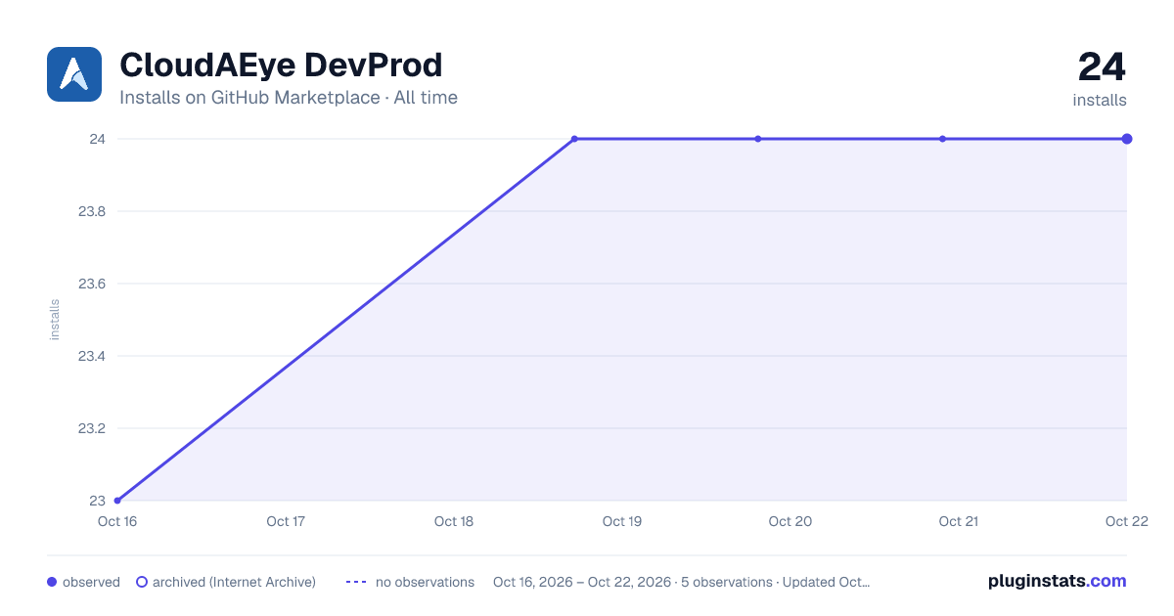The image size is (1174, 616).
Task: Click the 'Oct 16, 2026 – Oct 22, 2026' footer text
Action: (x=582, y=582)
